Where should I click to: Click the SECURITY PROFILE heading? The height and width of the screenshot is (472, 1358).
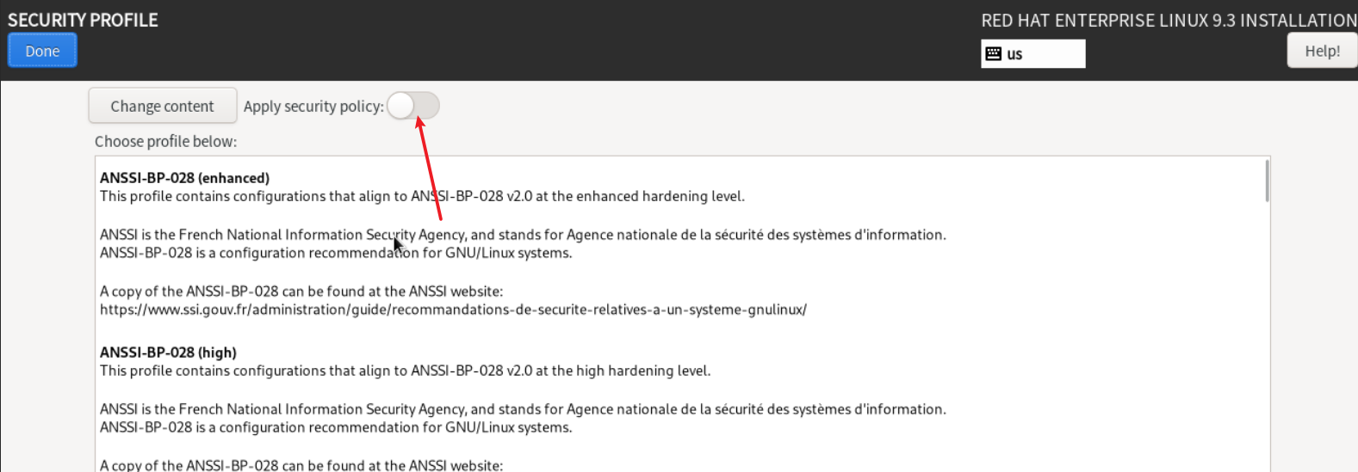click(x=83, y=20)
